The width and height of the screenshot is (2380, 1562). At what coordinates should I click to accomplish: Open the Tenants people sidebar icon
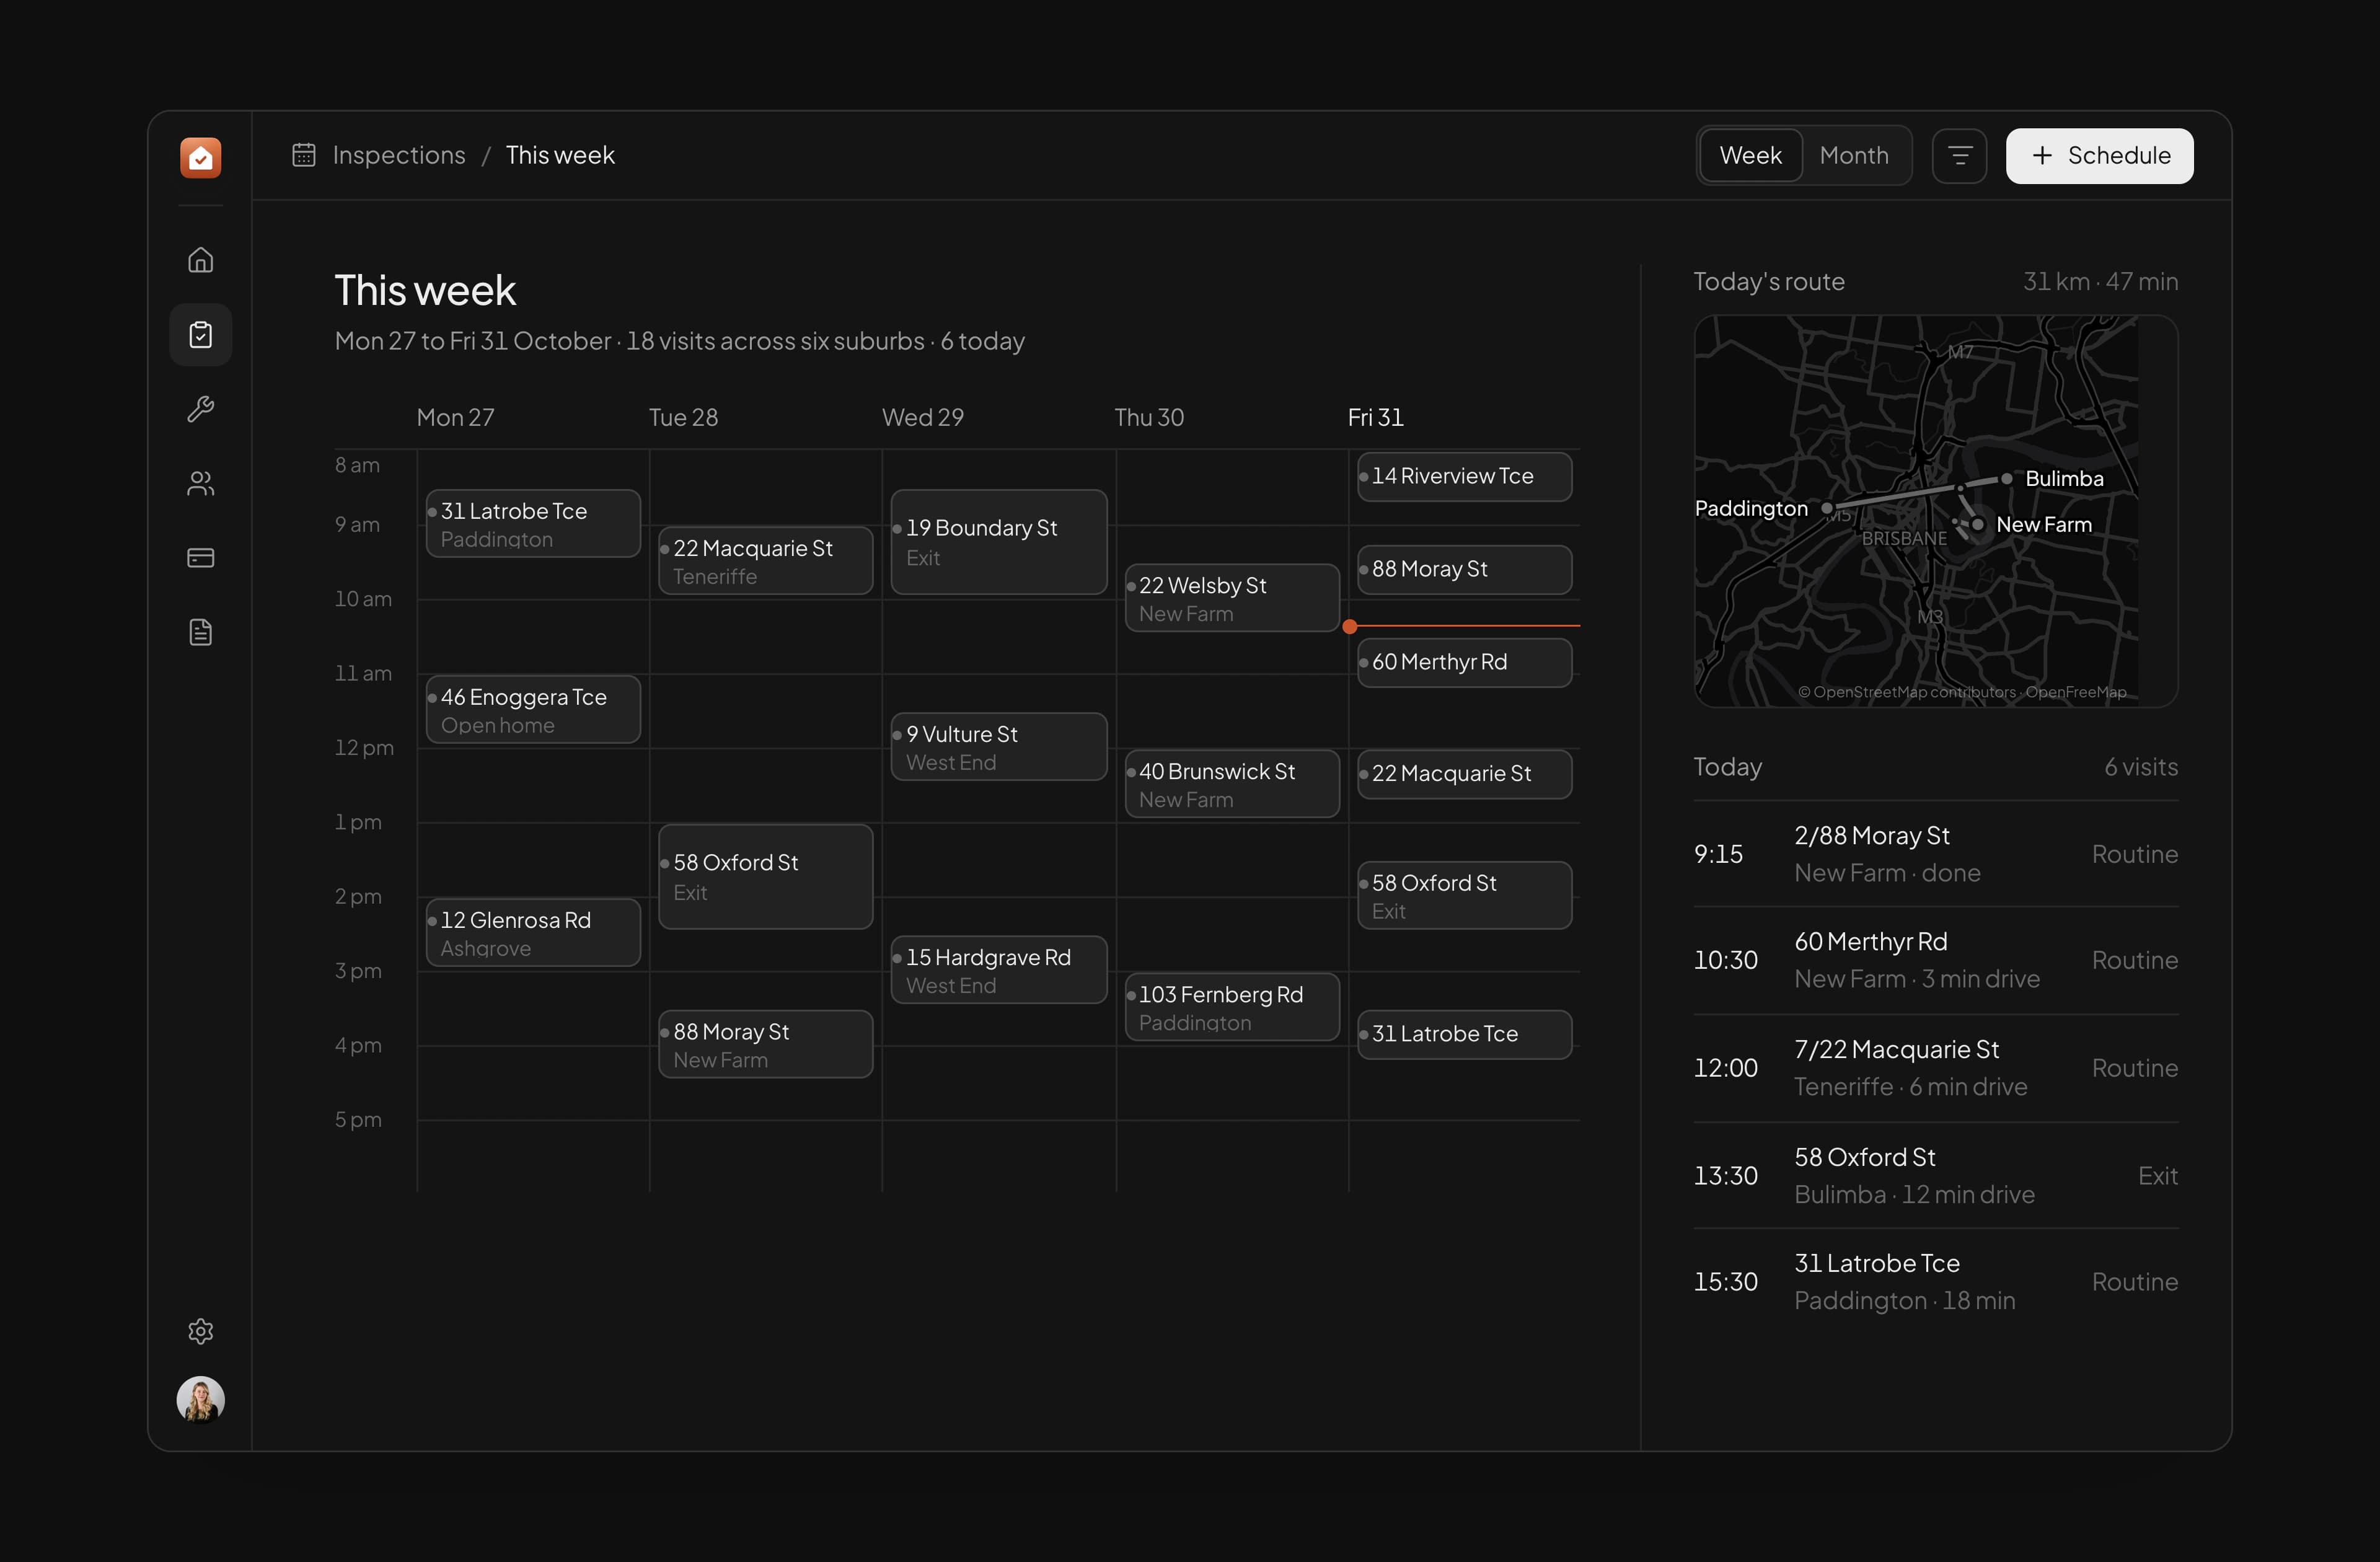coord(200,483)
